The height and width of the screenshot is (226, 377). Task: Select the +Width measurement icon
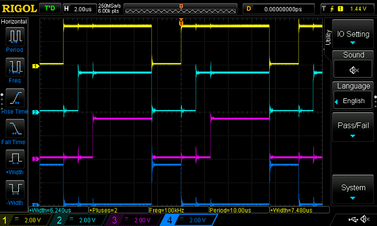click(x=15, y=159)
